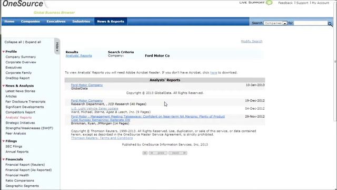
Task: Click 'here' link to download Acrobat
Action: [213, 73]
